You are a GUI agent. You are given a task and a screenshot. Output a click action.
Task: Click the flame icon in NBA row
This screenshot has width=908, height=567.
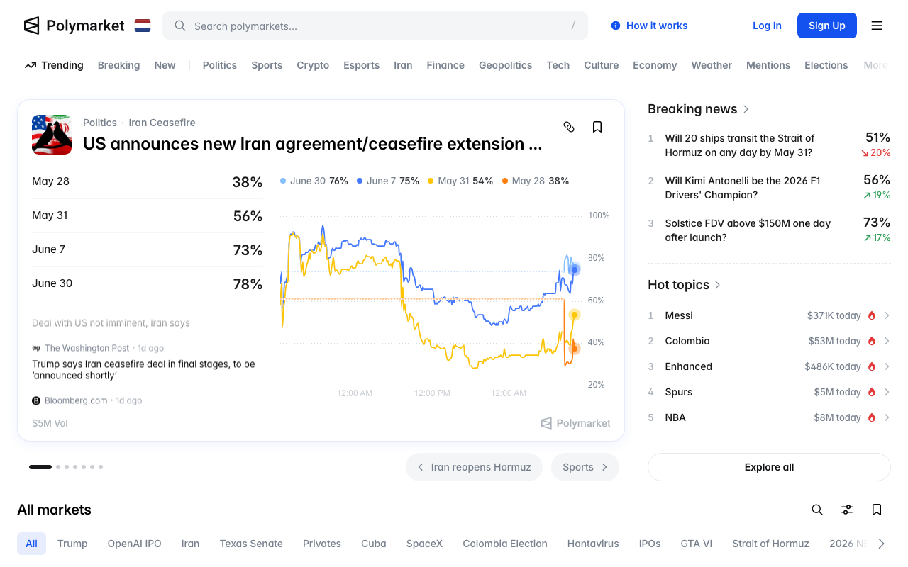coord(872,417)
